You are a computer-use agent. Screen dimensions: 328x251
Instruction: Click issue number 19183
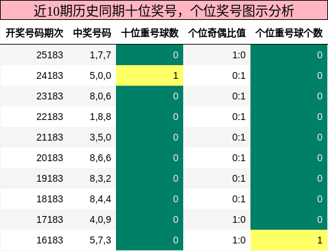49,178
